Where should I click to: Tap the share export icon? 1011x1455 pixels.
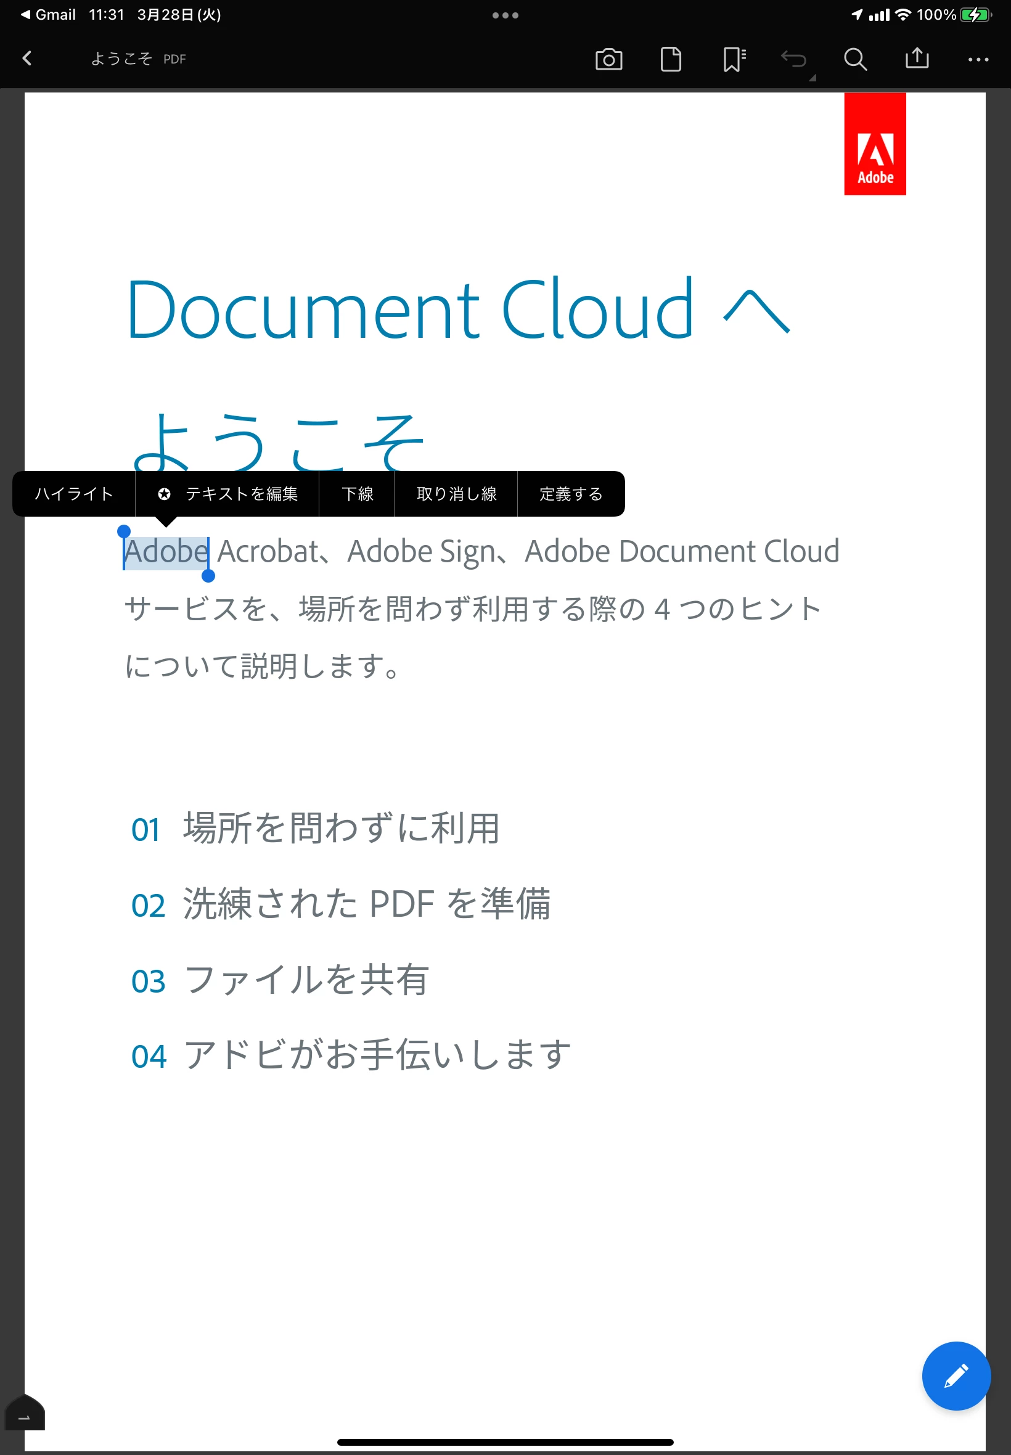tap(917, 59)
